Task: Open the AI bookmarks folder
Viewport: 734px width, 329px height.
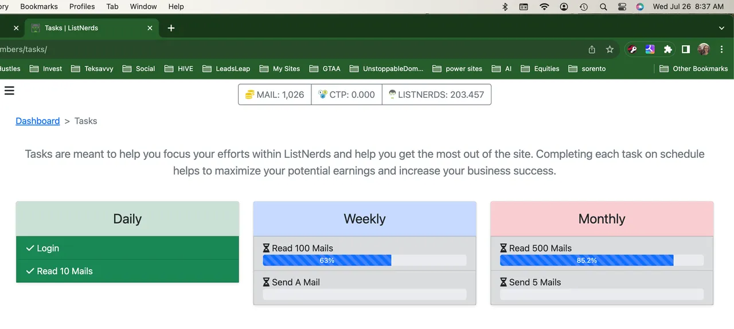Action: click(x=501, y=69)
